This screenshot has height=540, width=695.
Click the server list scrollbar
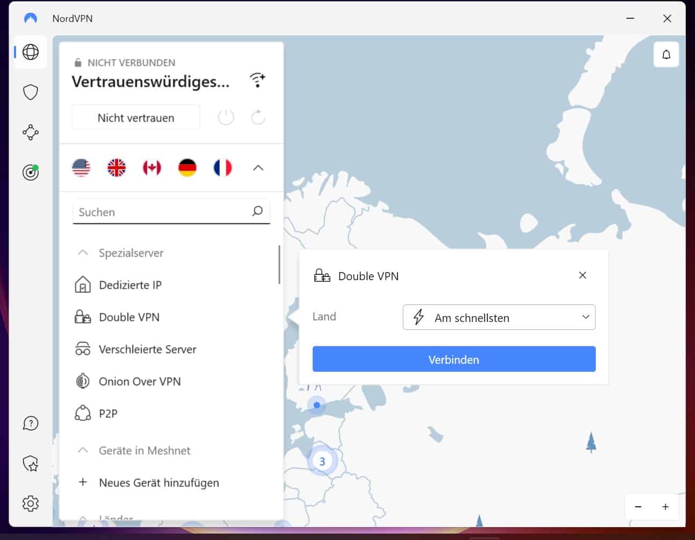click(x=279, y=265)
